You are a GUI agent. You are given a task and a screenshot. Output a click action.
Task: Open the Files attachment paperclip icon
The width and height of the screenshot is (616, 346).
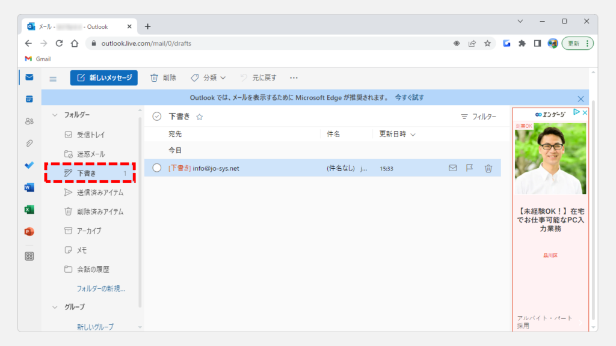(x=29, y=143)
